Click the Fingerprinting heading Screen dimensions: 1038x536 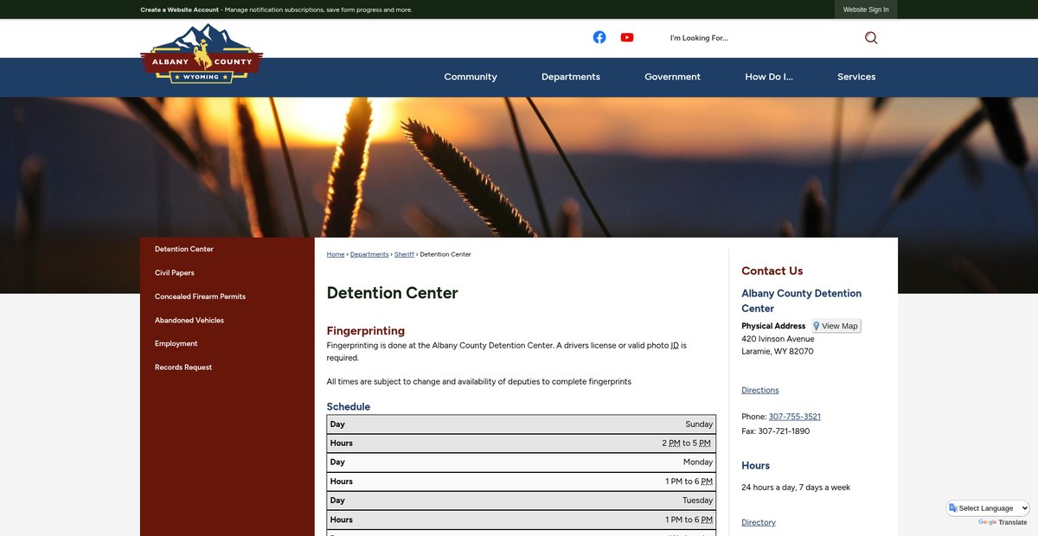coord(366,330)
